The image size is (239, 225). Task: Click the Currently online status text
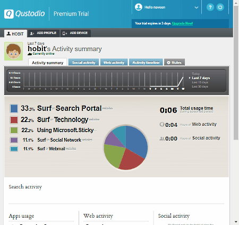coord(44,54)
